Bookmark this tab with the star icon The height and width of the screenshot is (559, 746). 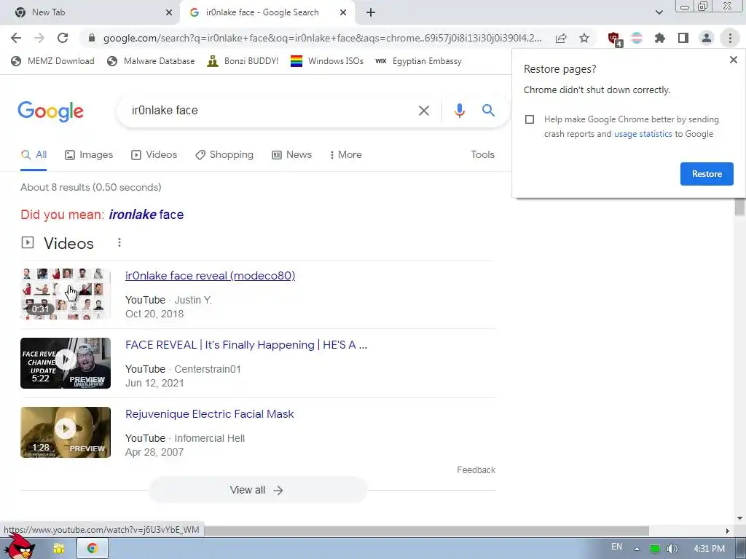click(x=584, y=38)
